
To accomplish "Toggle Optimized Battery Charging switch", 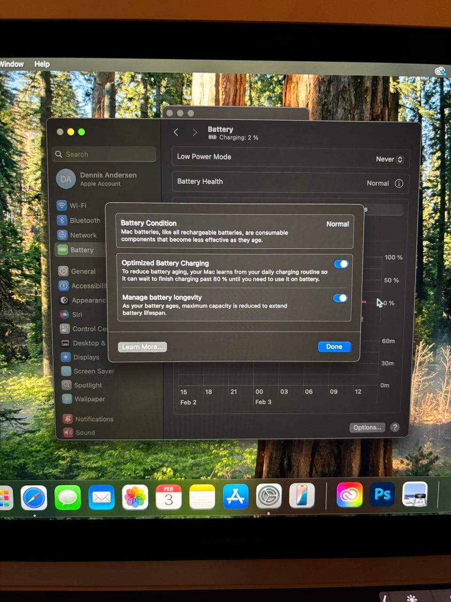I will pyautogui.click(x=341, y=264).
